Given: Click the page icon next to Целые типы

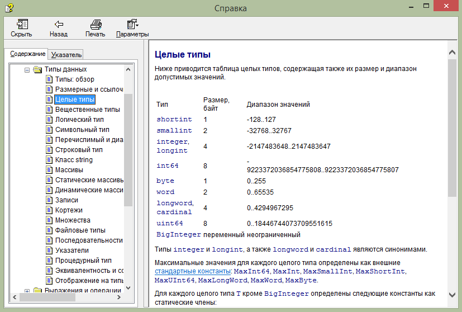Looking at the screenshot, I should pos(49,100).
